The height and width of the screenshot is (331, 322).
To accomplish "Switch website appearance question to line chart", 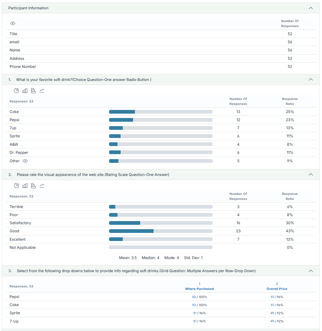I will [x=42, y=186].
